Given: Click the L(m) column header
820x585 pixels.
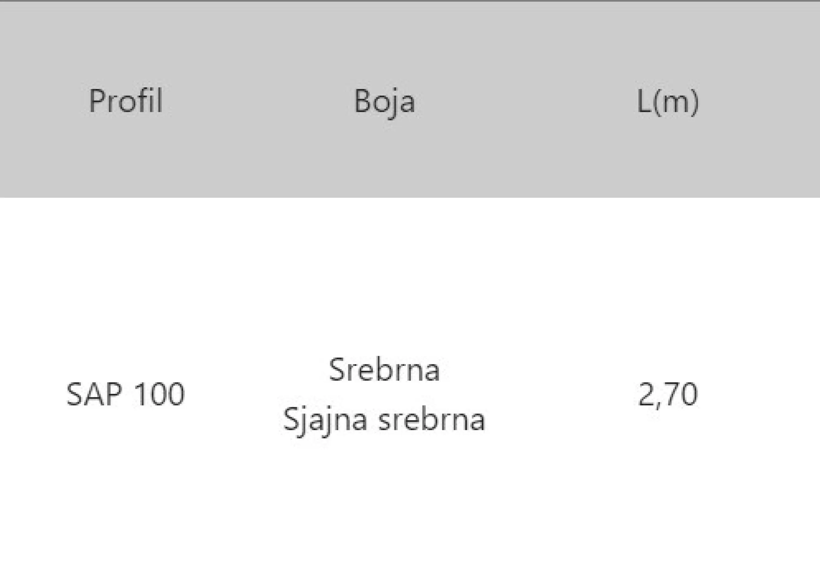Looking at the screenshot, I should [667, 102].
